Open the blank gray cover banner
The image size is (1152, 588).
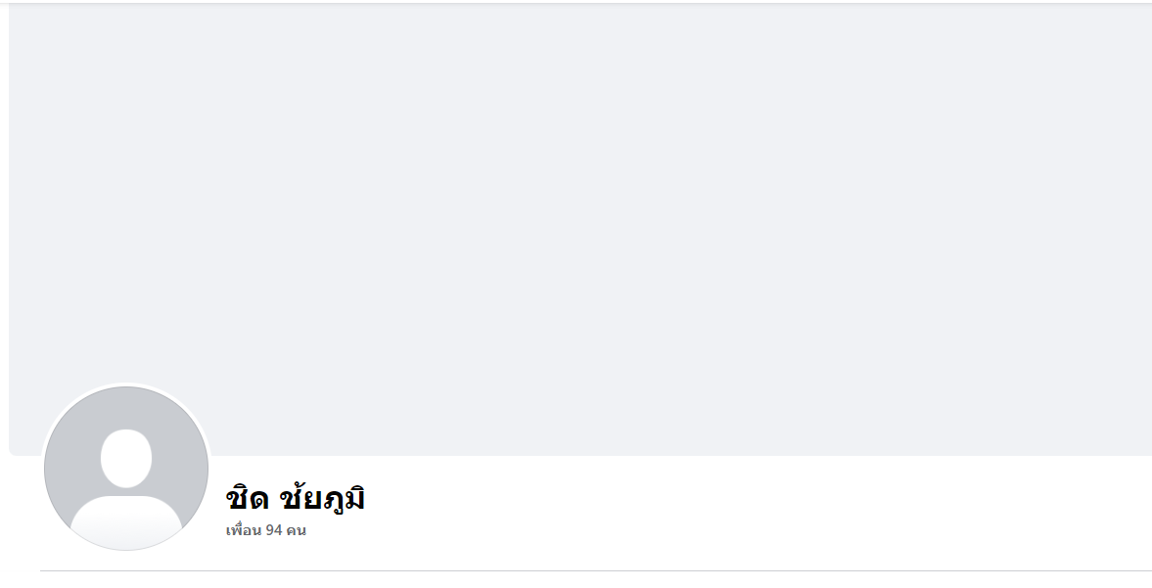coord(580,229)
